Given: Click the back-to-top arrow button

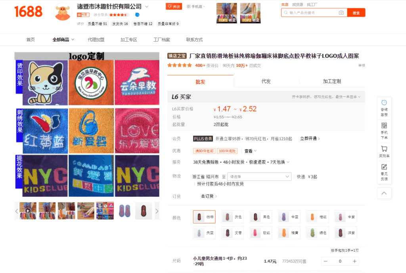Looking at the screenshot, I should pos(384,193).
